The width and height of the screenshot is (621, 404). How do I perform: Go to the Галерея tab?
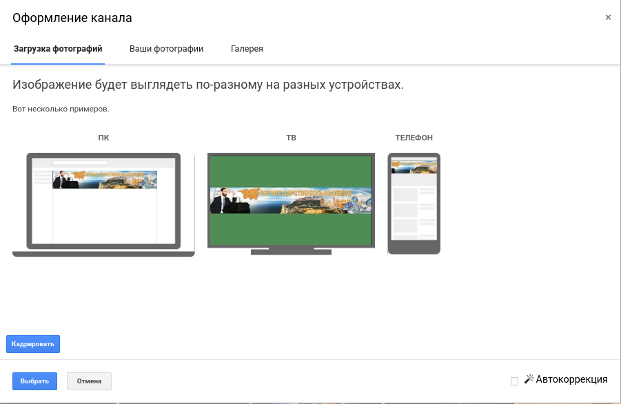tap(247, 49)
